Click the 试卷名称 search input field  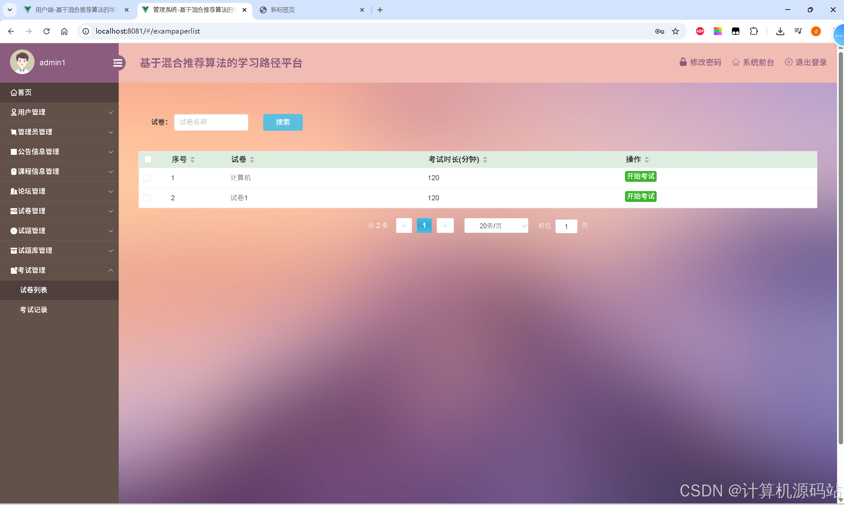click(211, 122)
